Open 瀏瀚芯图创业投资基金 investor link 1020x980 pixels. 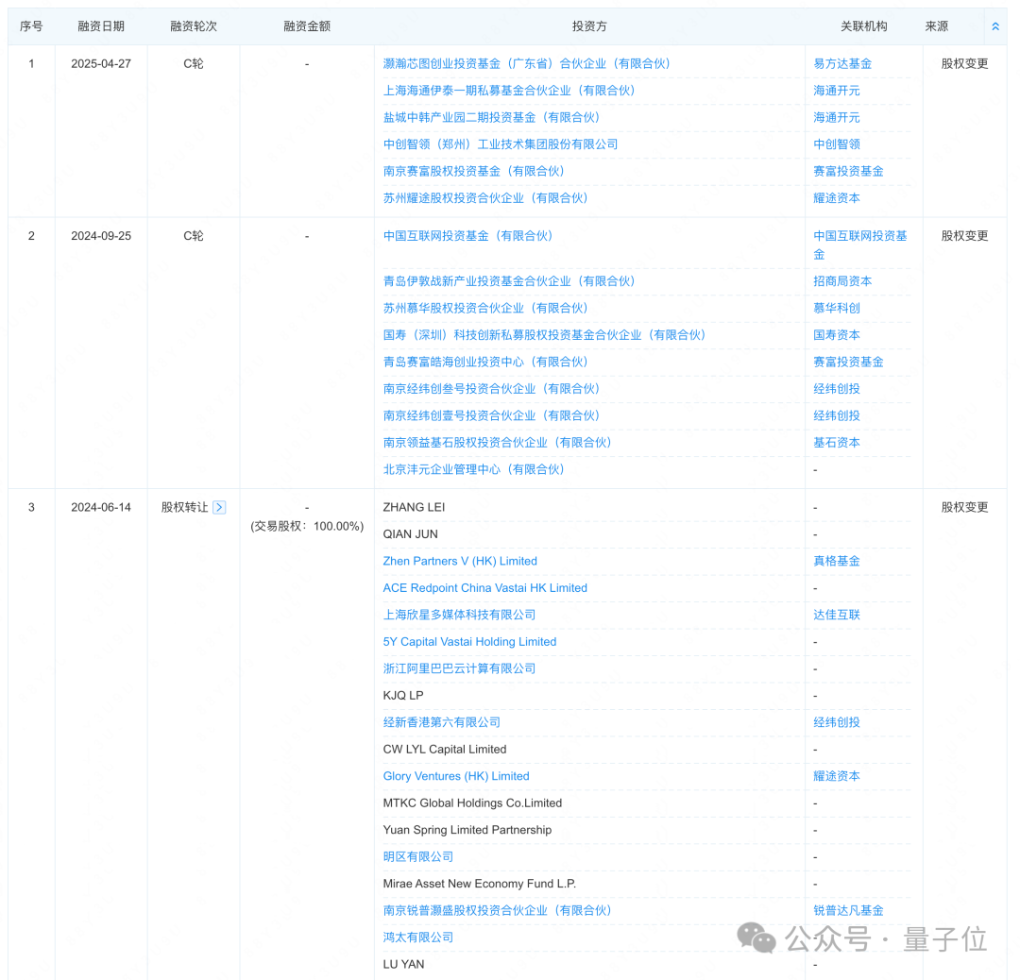point(526,64)
